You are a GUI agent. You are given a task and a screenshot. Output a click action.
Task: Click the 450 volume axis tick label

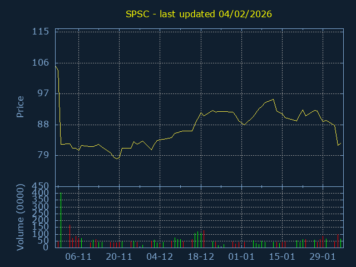point(40,186)
